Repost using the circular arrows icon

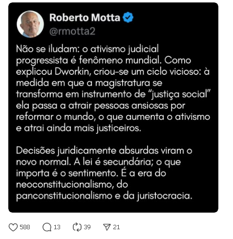(x=77, y=227)
